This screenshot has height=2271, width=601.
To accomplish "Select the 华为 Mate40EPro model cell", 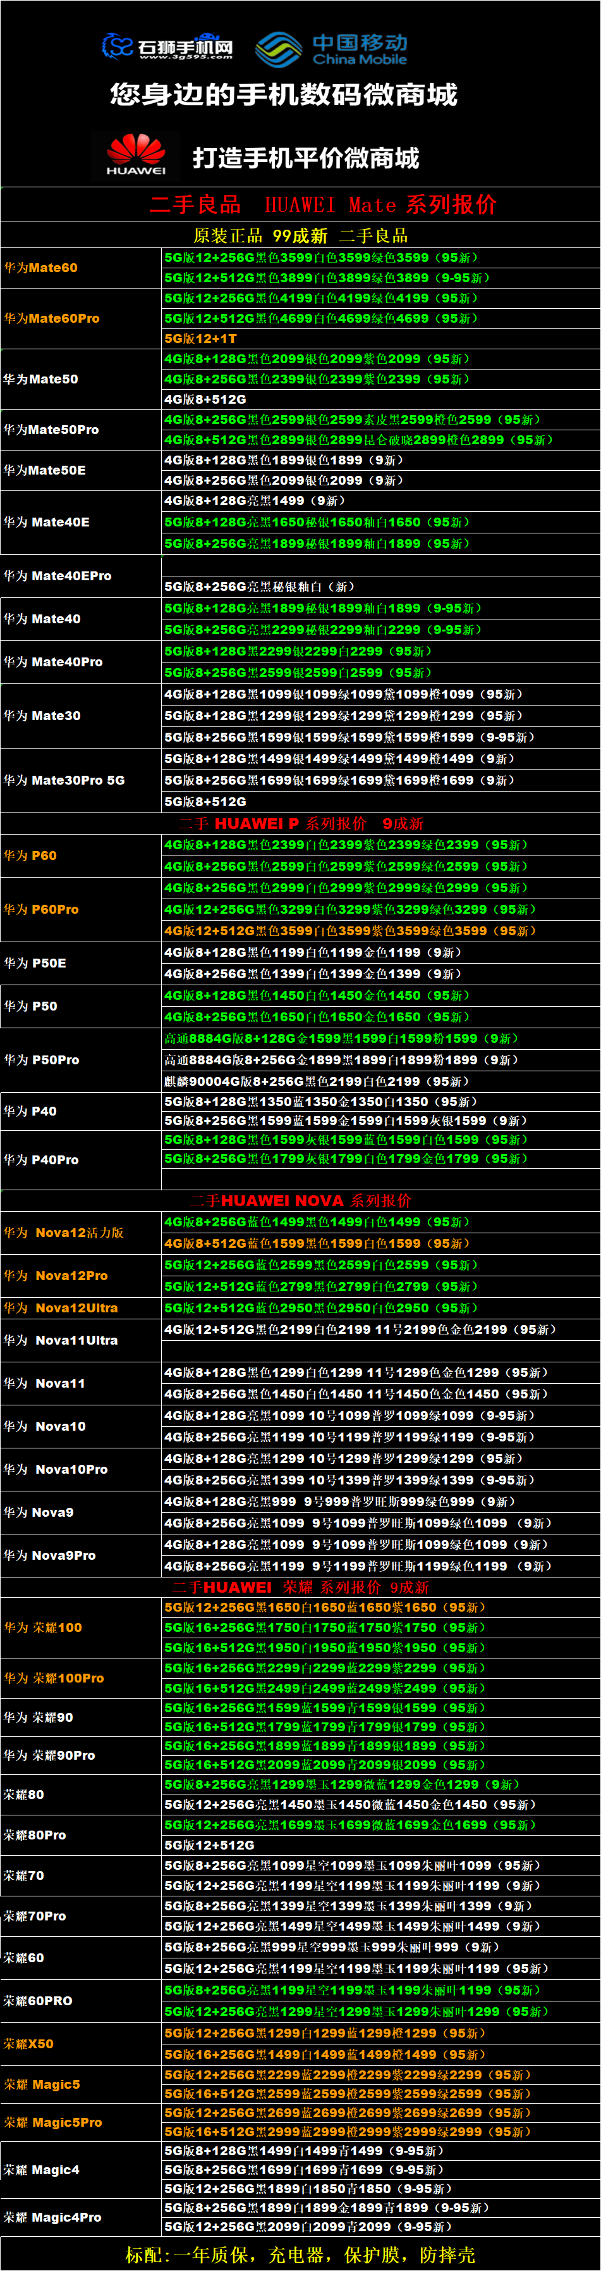I will click(x=80, y=576).
